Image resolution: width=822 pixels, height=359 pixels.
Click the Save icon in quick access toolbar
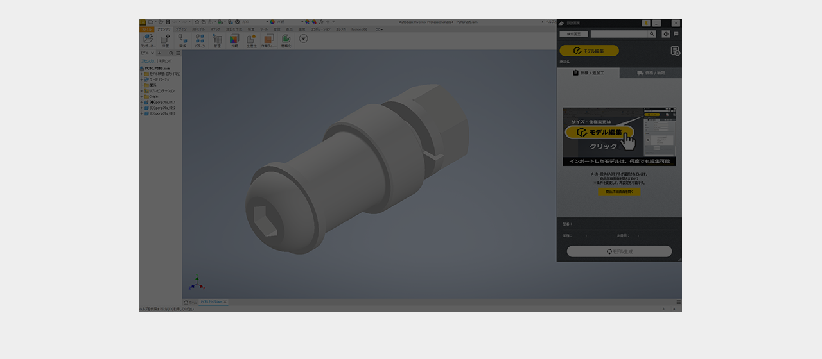point(168,22)
